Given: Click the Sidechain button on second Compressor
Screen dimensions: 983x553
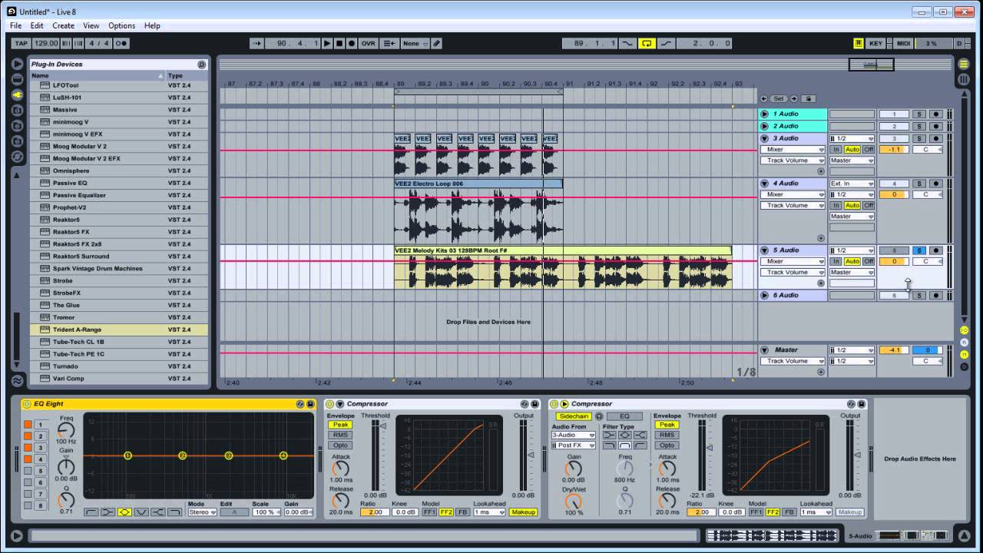Looking at the screenshot, I should tap(574, 416).
